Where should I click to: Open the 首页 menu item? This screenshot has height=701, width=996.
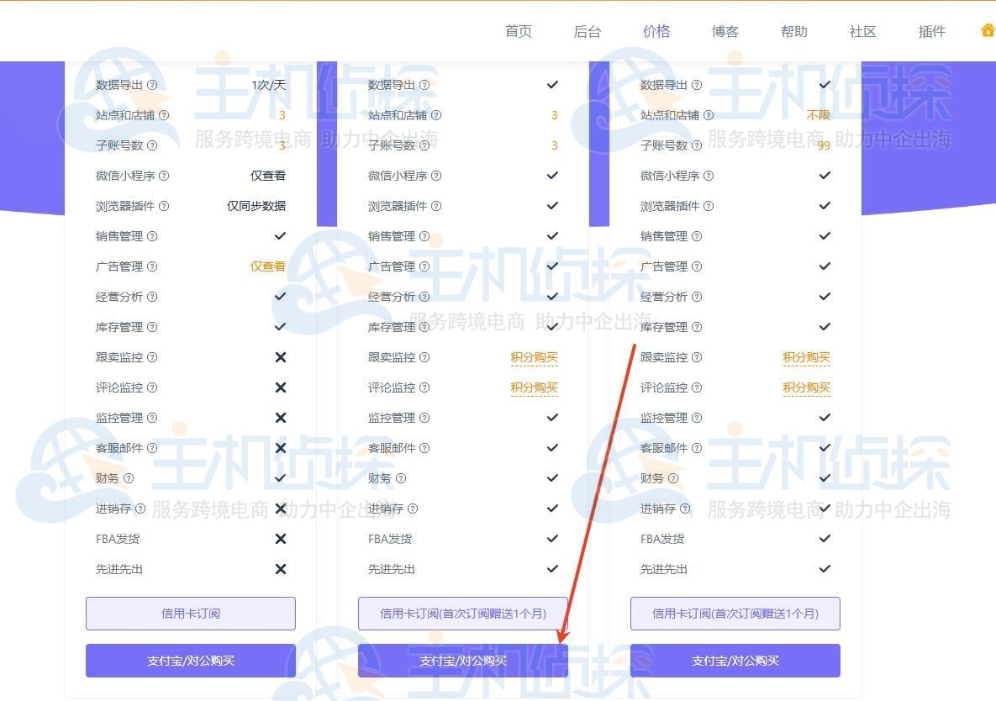pos(518,32)
